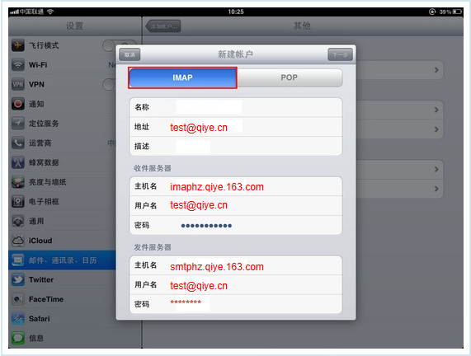Screen dimensions: 471x356
Task: Click the 10:25 clock in status bar
Action: 236,12
